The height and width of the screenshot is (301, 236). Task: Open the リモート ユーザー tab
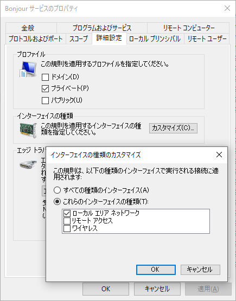coord(207,39)
